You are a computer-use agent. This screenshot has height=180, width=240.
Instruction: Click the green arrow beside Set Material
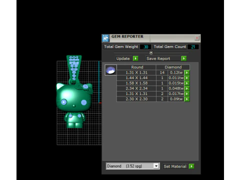pyautogui.click(x=191, y=166)
